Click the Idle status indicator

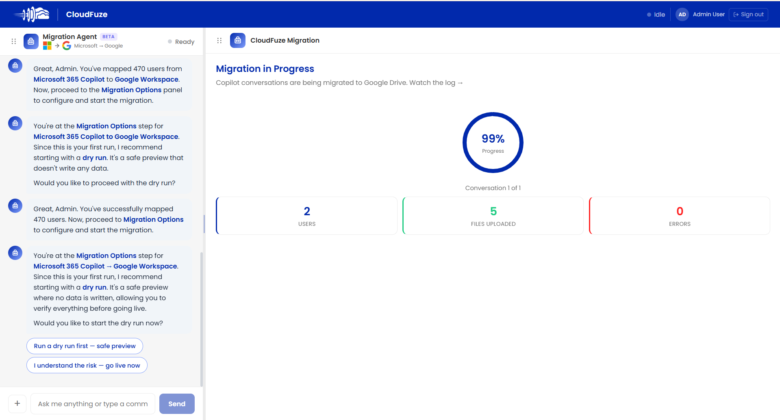coord(656,15)
